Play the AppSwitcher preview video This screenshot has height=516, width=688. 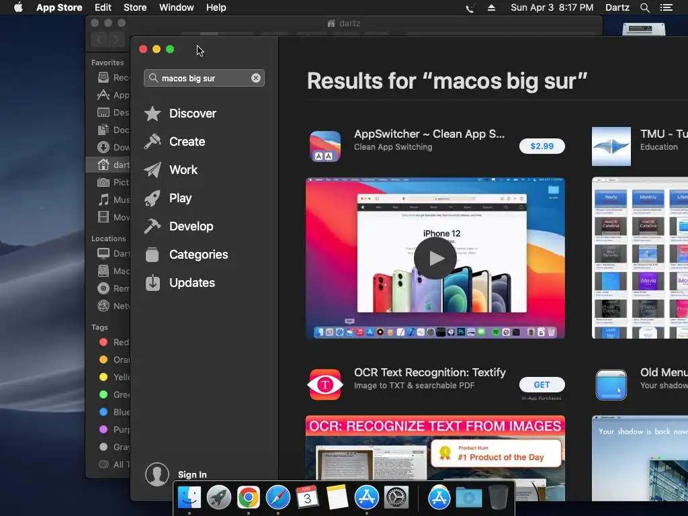[x=435, y=258]
